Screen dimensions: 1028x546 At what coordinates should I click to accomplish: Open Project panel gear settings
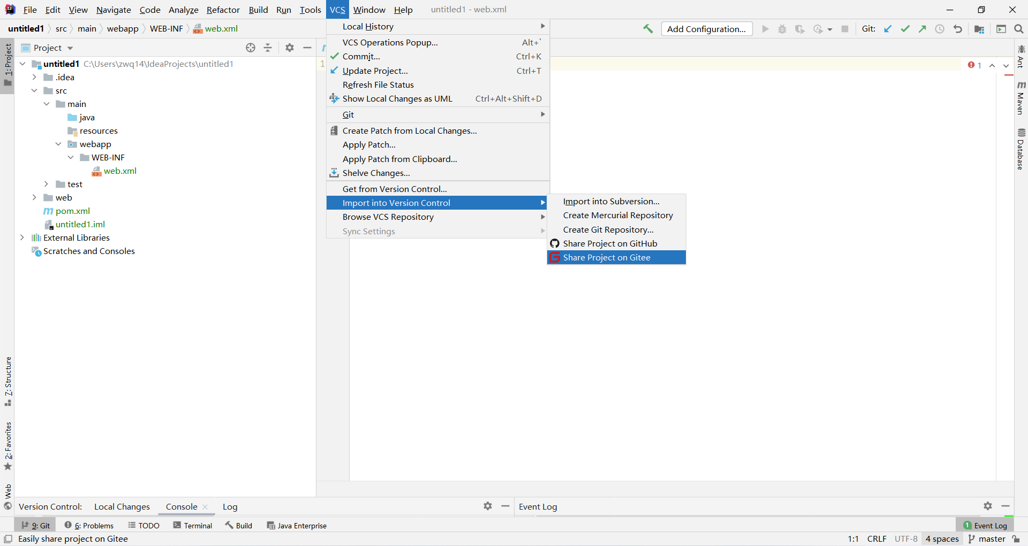(290, 48)
